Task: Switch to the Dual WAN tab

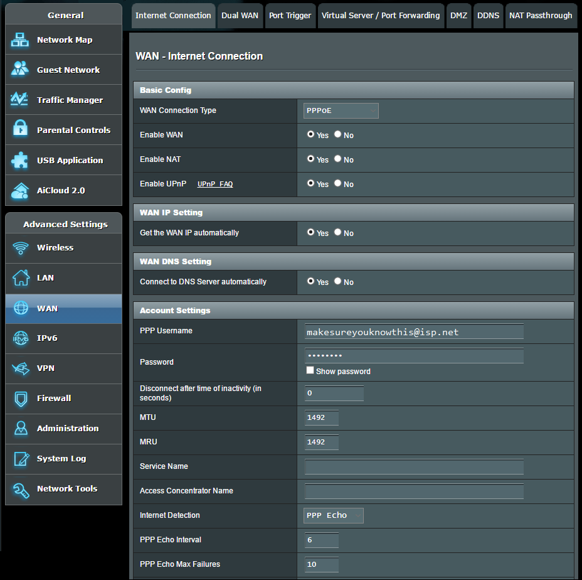Action: coord(240,16)
